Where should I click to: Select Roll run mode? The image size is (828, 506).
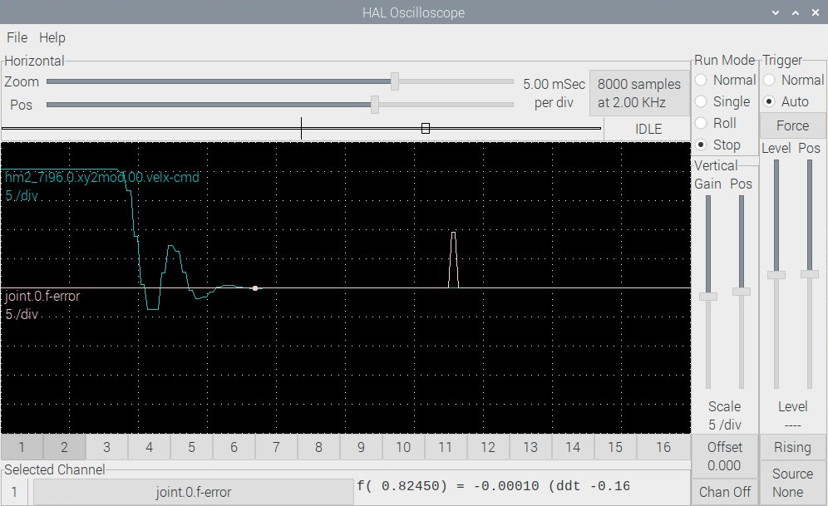pos(716,123)
